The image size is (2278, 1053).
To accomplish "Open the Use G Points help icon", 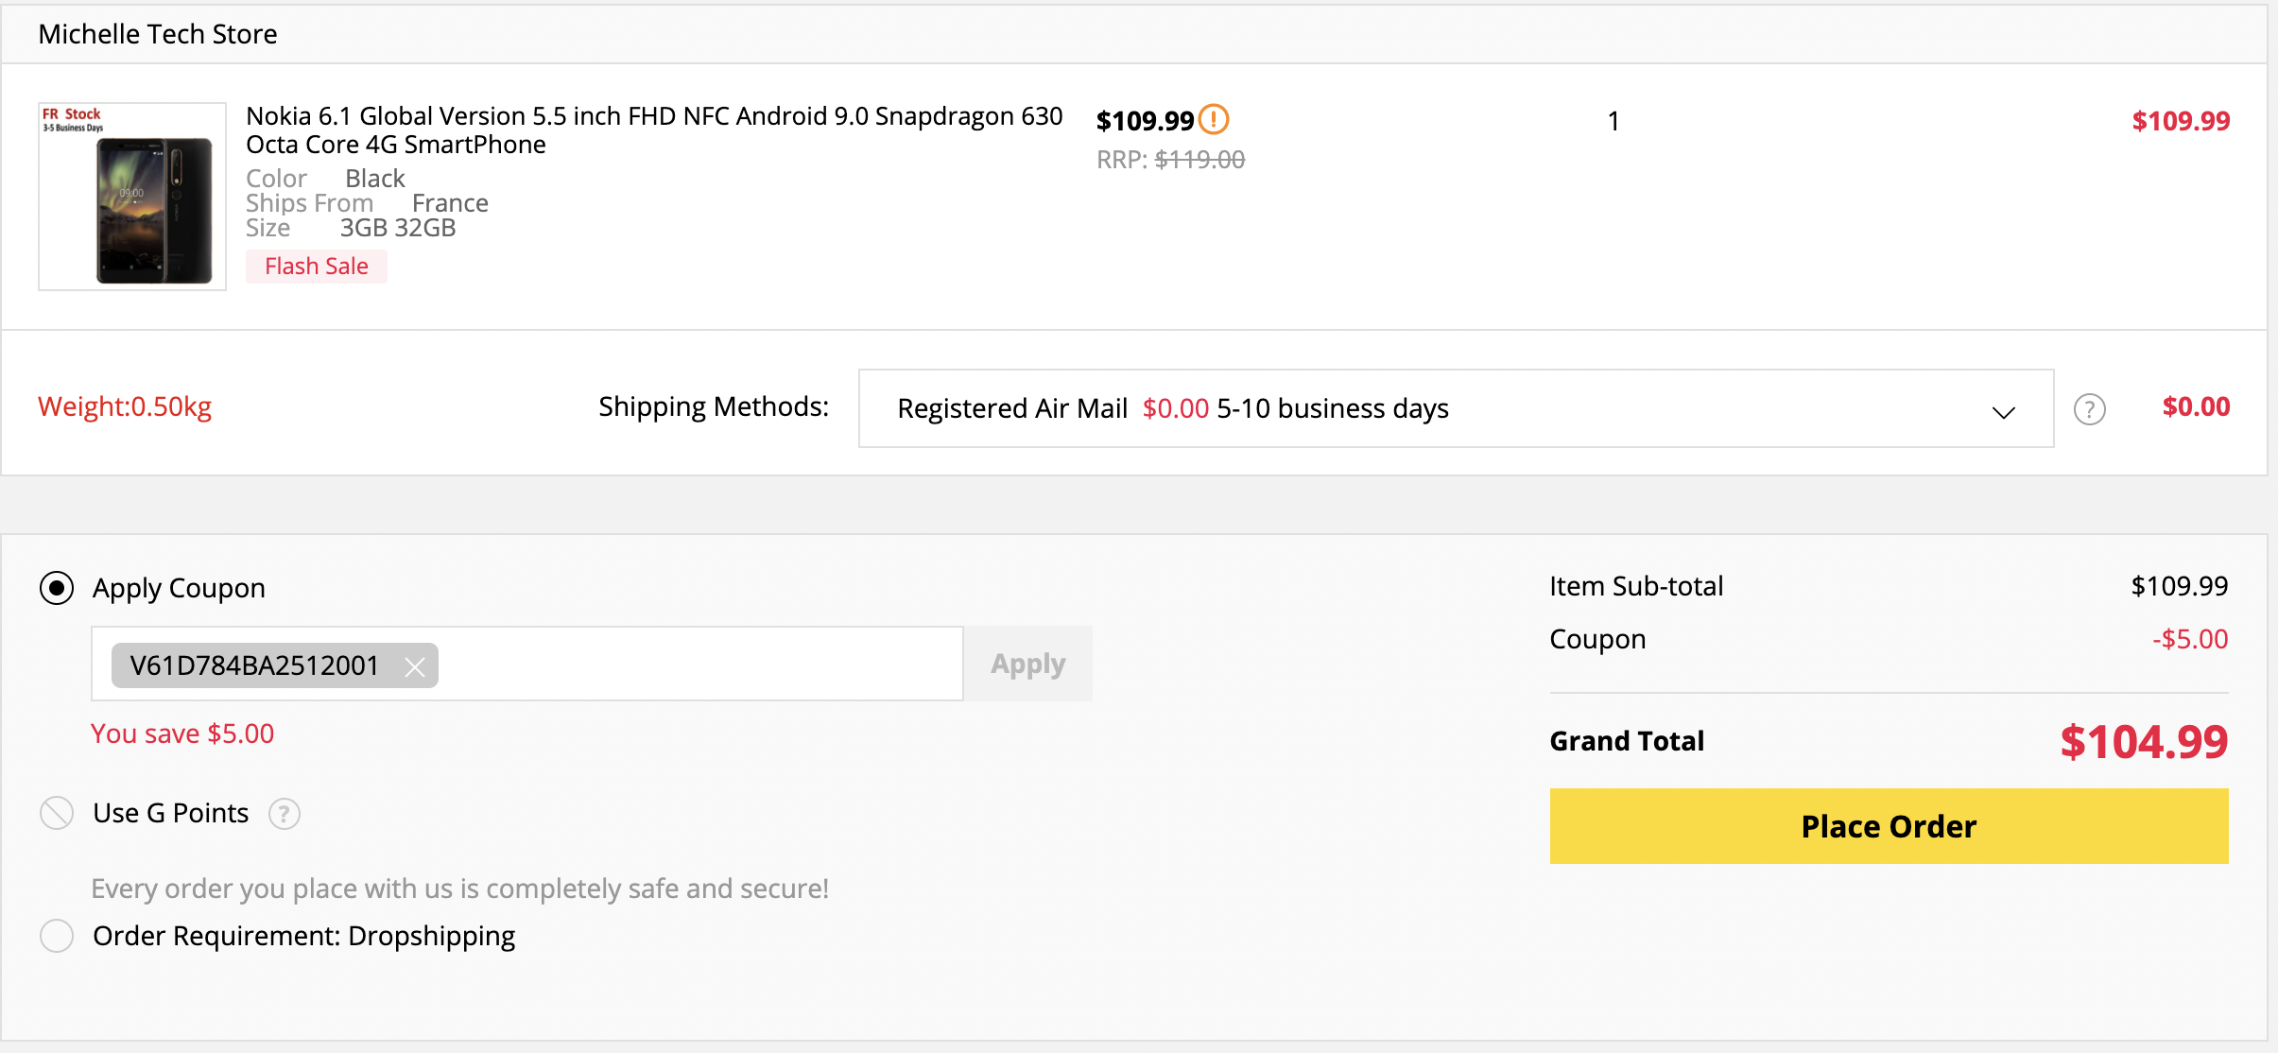I will [285, 814].
